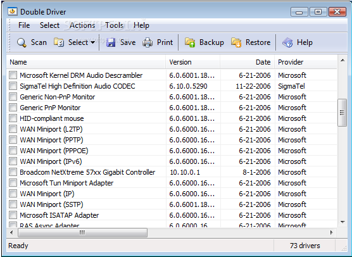352x257 pixels.
Task: Click the Restore folder icon
Action: 236,42
